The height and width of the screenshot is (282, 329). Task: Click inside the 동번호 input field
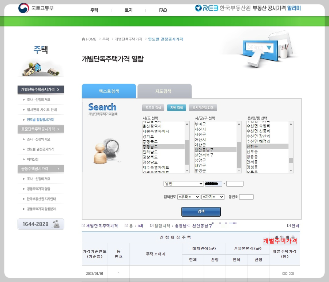[247, 197]
